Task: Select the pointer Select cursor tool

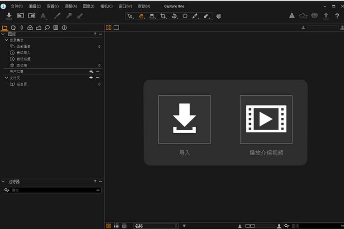Action: click(x=130, y=16)
